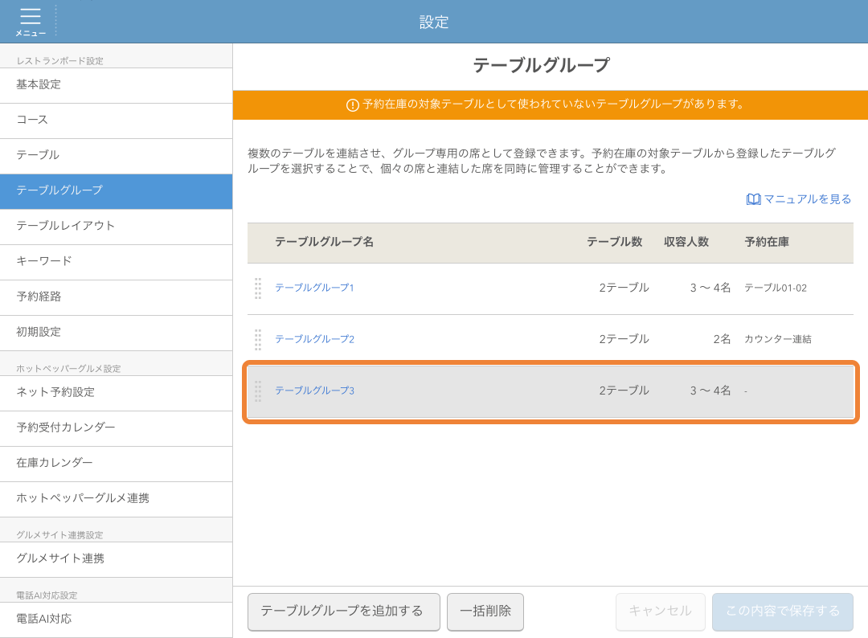Save changes with この内容で保存する
Screen dimensions: 868x638
pyautogui.click(x=782, y=611)
